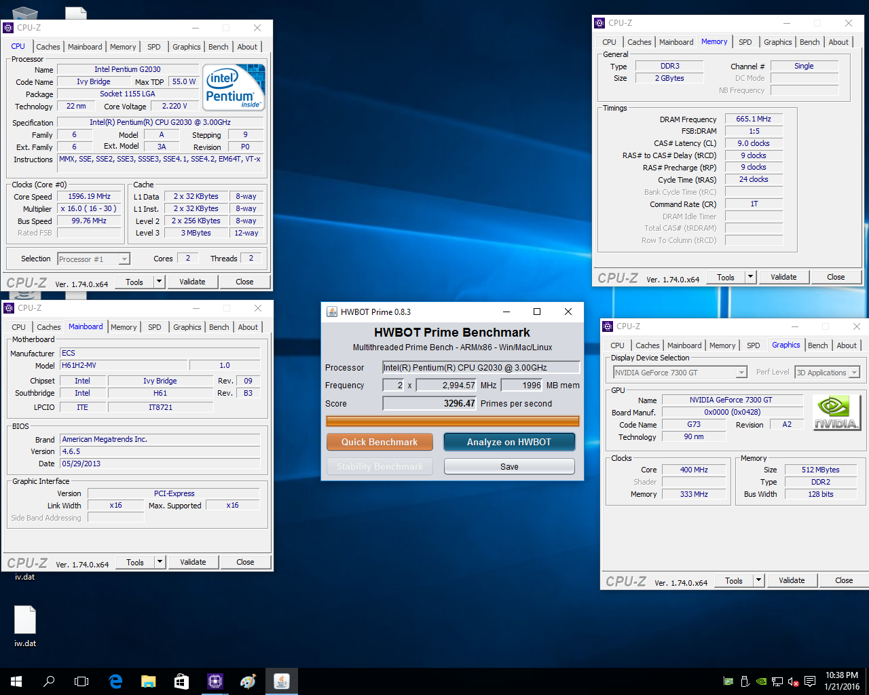Select the iw.dat desktop file

click(x=25, y=626)
